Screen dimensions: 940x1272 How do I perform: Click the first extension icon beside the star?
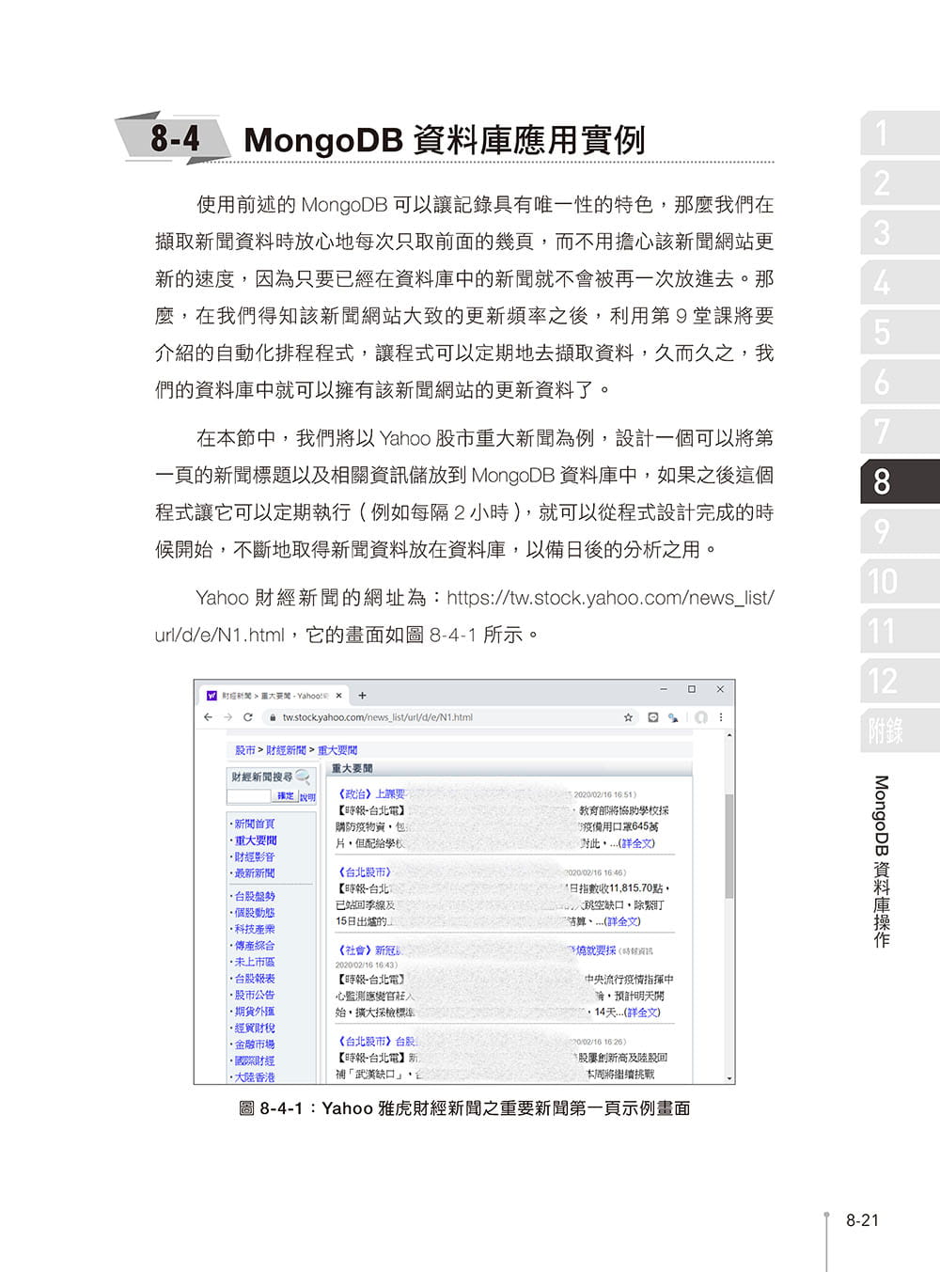pos(653,716)
